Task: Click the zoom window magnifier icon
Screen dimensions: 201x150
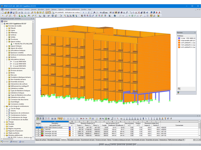Action: point(85,16)
